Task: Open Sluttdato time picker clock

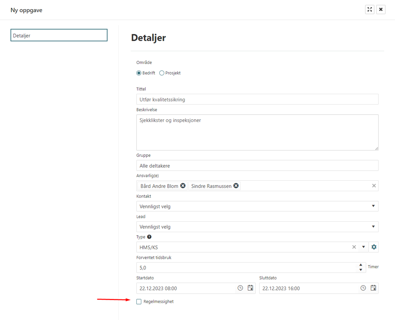Action: pos(363,288)
